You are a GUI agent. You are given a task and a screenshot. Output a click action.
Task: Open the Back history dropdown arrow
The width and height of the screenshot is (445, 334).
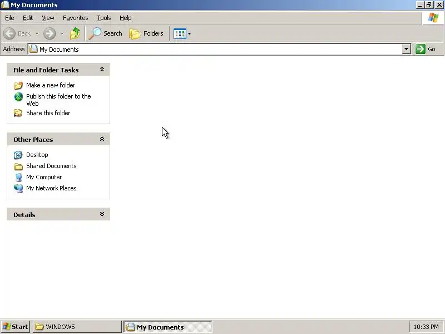point(37,33)
